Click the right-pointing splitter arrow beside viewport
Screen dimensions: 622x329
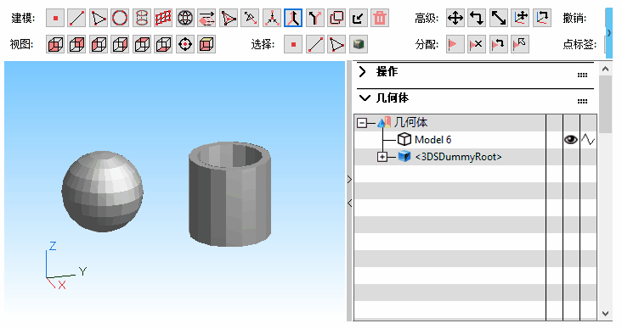[349, 180]
